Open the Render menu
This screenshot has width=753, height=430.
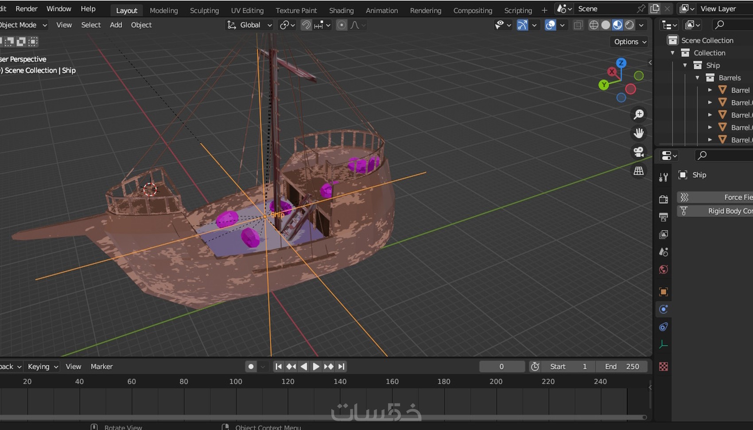[x=27, y=9]
